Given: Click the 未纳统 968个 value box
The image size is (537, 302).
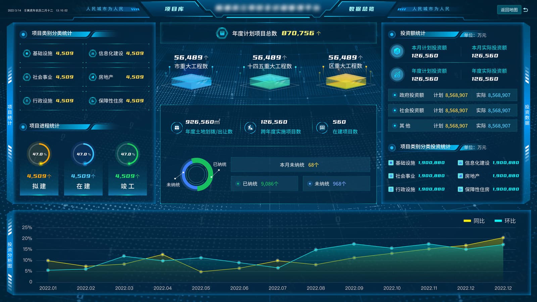Looking at the screenshot, I should coord(337,184).
